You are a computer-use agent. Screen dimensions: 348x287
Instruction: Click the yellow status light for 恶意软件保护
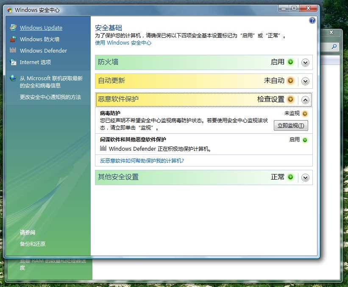click(x=290, y=99)
